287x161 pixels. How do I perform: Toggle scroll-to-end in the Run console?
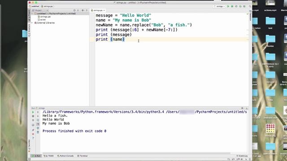pyautogui.click(x=38, y=124)
